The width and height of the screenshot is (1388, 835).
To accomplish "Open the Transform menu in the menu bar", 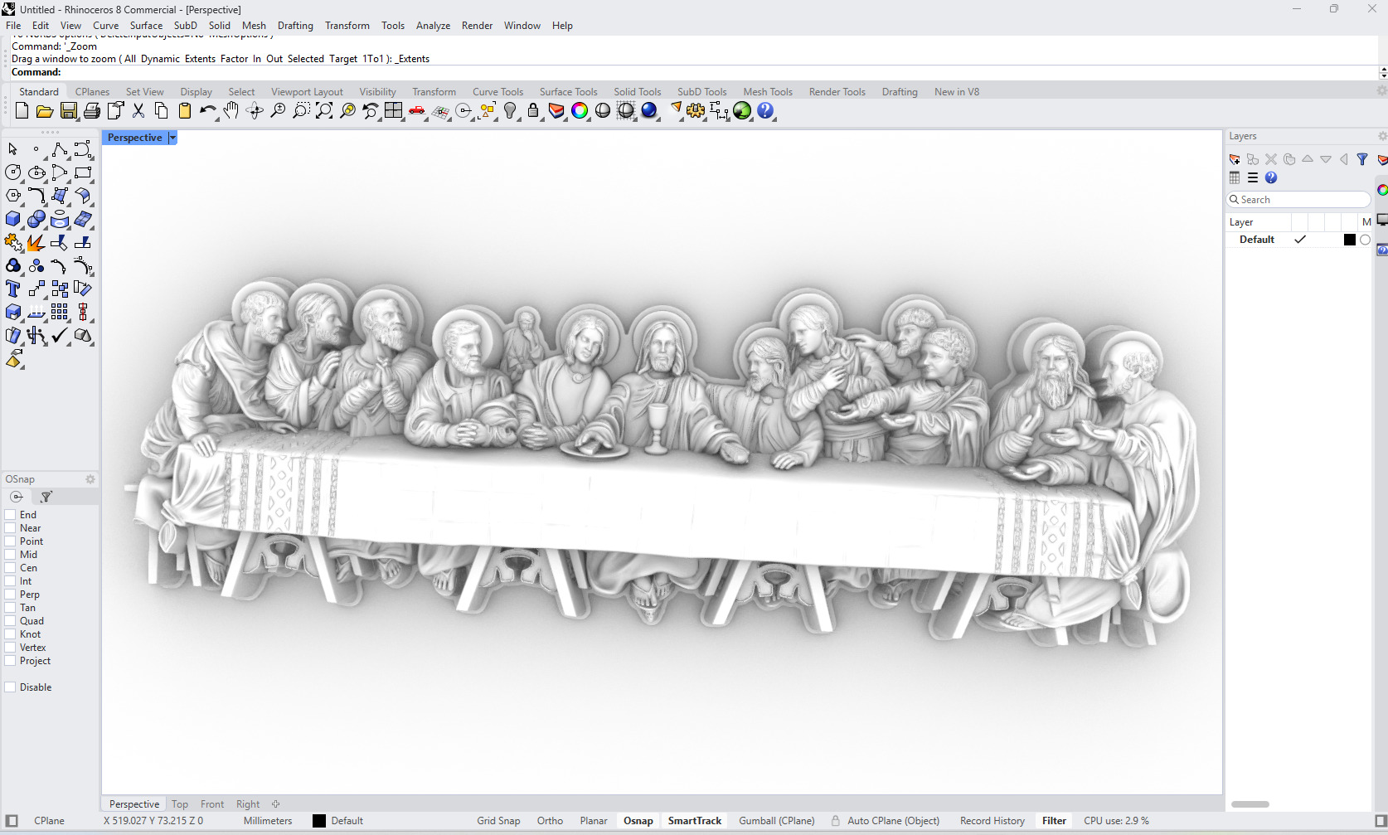I will pyautogui.click(x=347, y=26).
